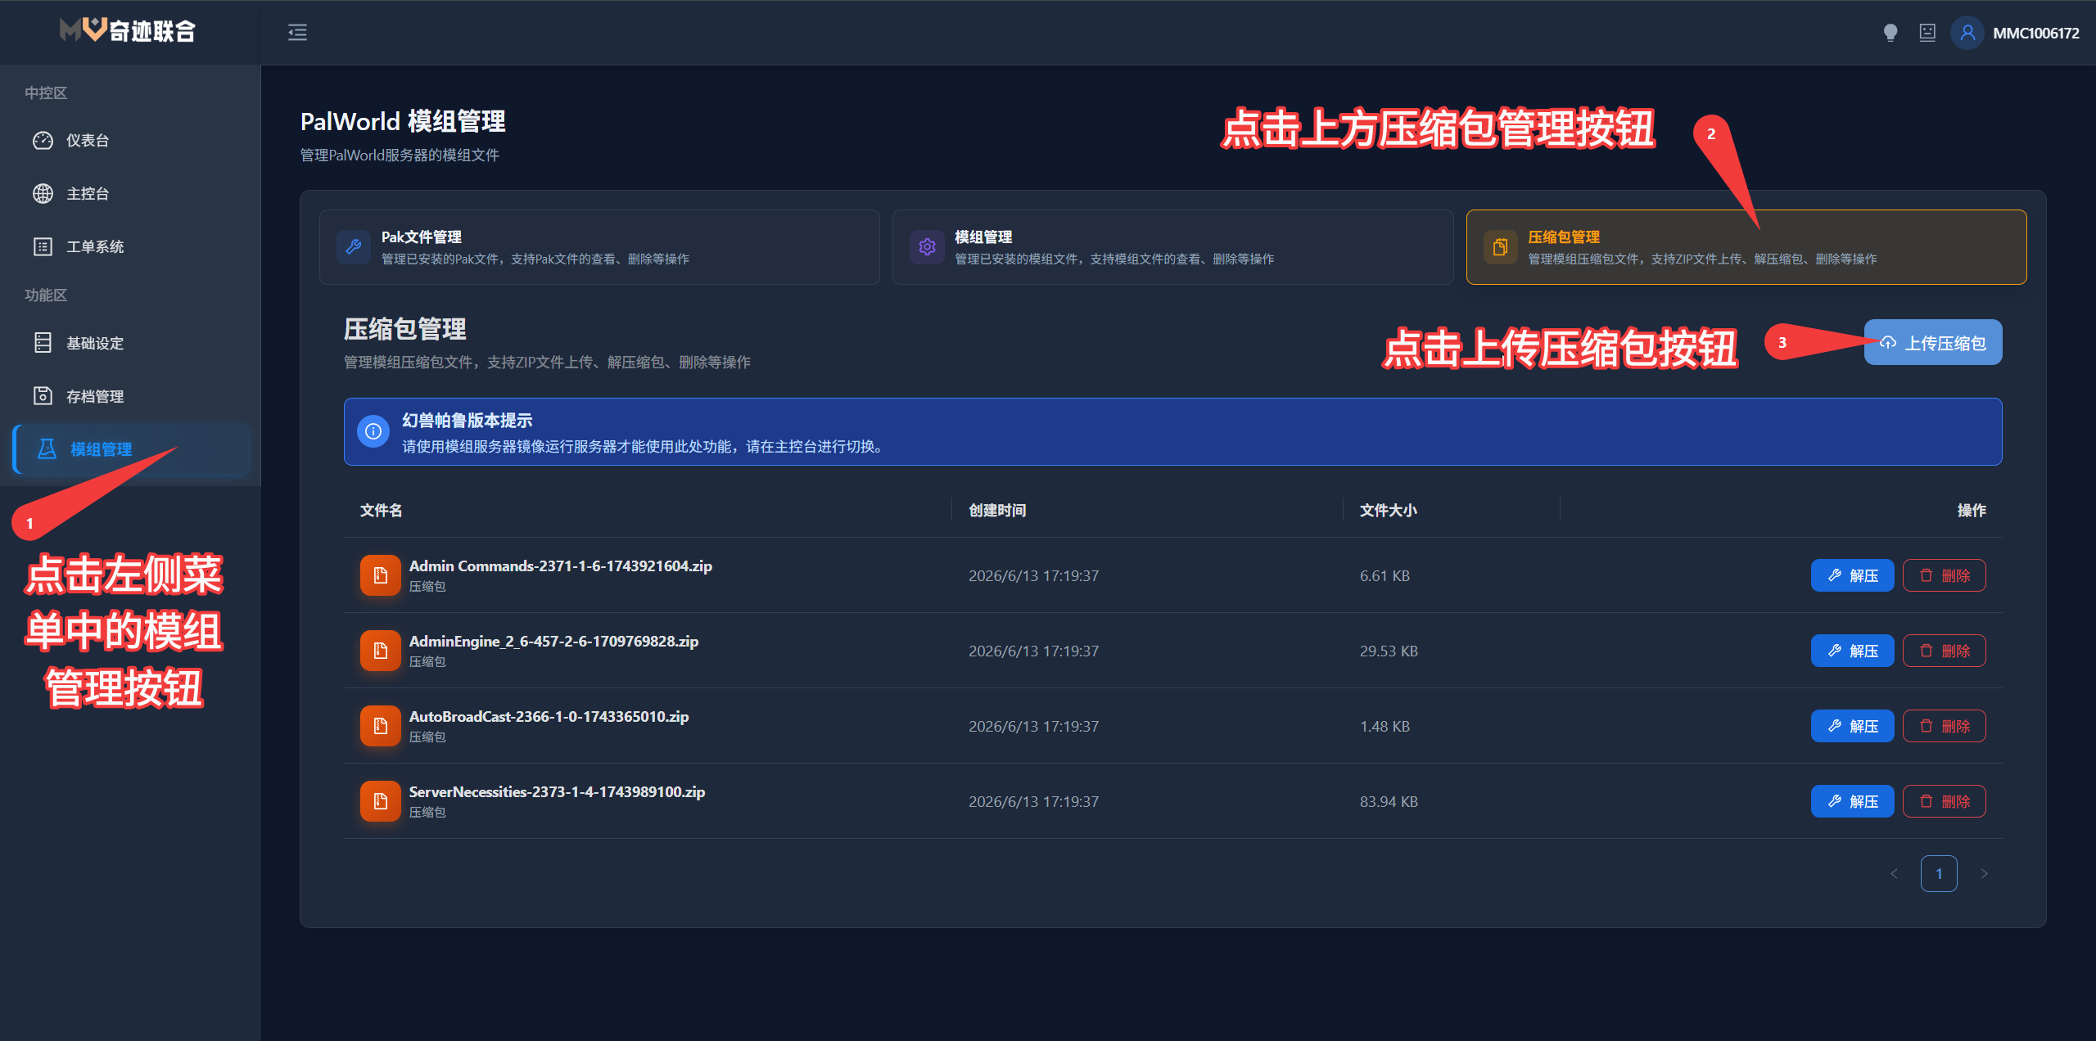
Task: Click the MMC1006172 username
Action: pyautogui.click(x=2035, y=33)
